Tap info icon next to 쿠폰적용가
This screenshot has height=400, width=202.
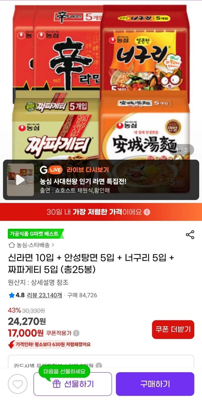tap(76, 333)
